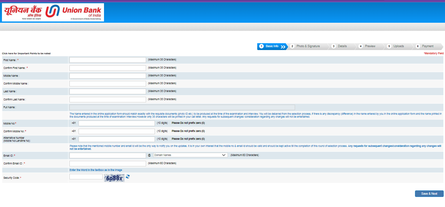Focus the Security Code text box
Viewport: 445px width, 207px height.
(86, 176)
